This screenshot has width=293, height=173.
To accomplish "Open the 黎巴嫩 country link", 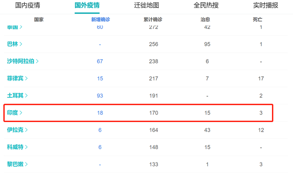I will coord(15,164).
